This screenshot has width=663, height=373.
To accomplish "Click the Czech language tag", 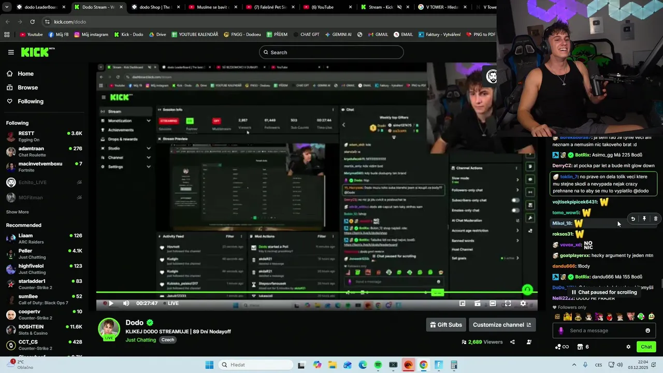I will pyautogui.click(x=167, y=340).
